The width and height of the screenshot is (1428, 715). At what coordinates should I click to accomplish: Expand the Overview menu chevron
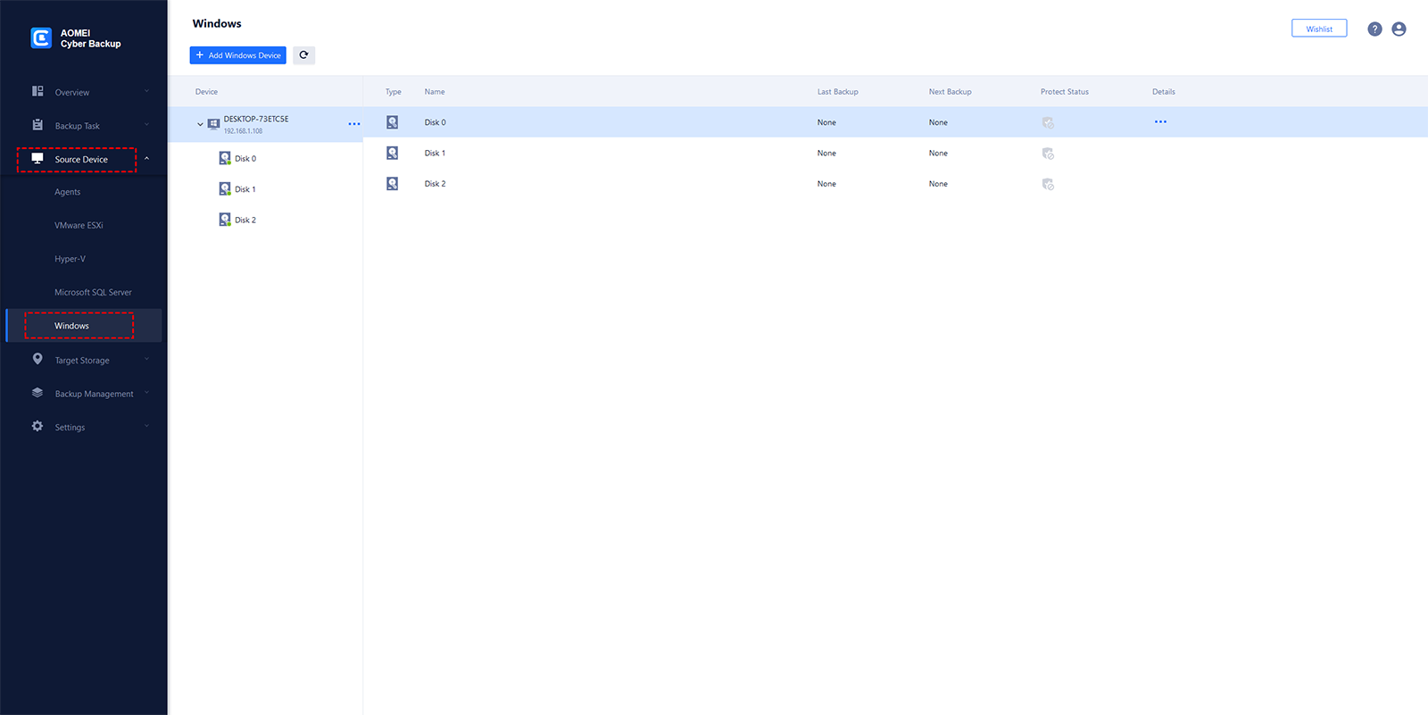146,91
